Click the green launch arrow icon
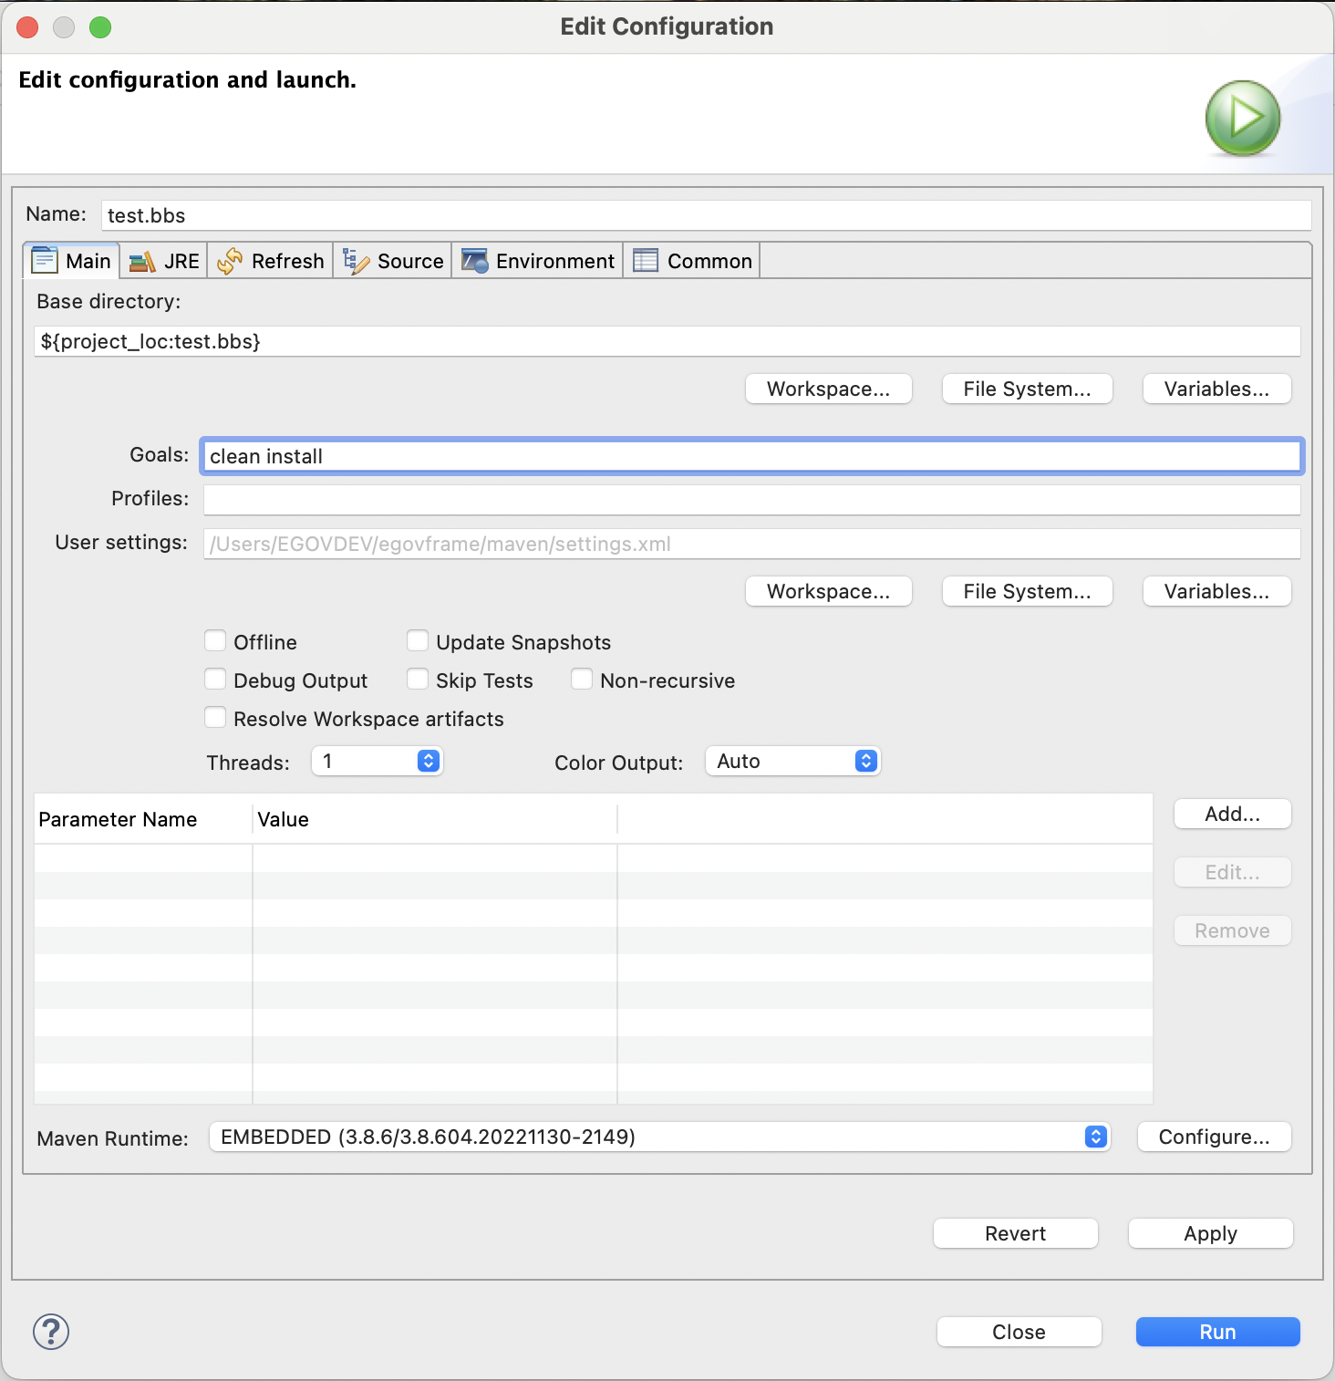The width and height of the screenshot is (1335, 1381). tap(1242, 118)
